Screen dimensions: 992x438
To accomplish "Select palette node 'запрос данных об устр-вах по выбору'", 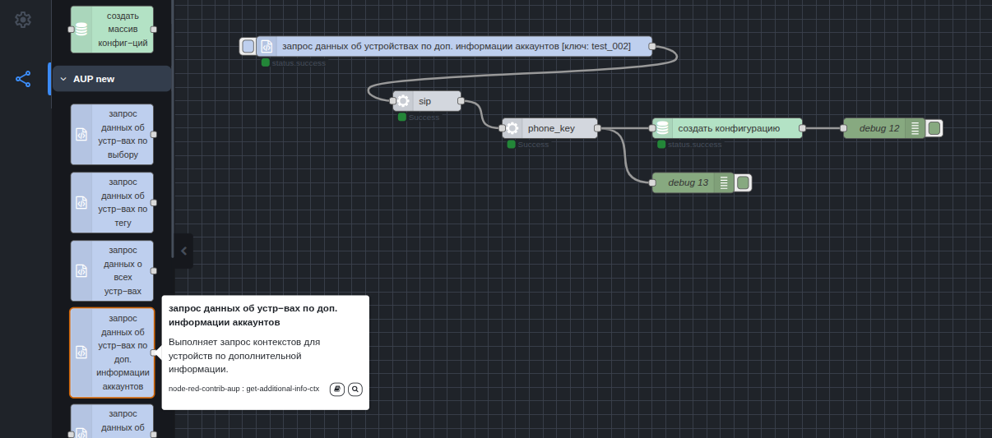I will [x=112, y=134].
